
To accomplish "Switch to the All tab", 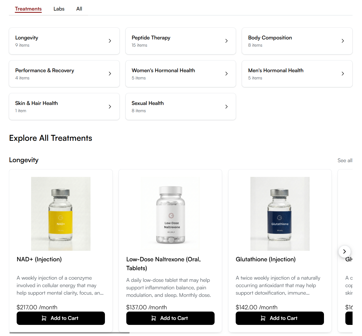I will (79, 9).
